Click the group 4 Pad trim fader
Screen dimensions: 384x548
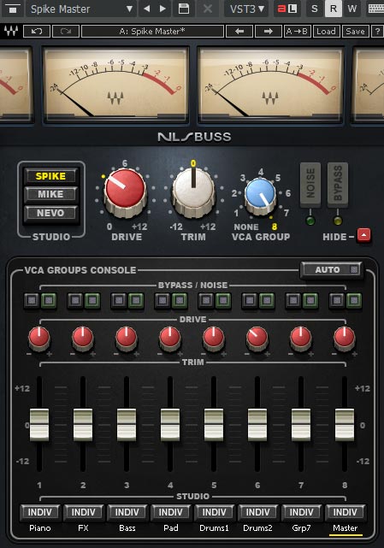170,425
